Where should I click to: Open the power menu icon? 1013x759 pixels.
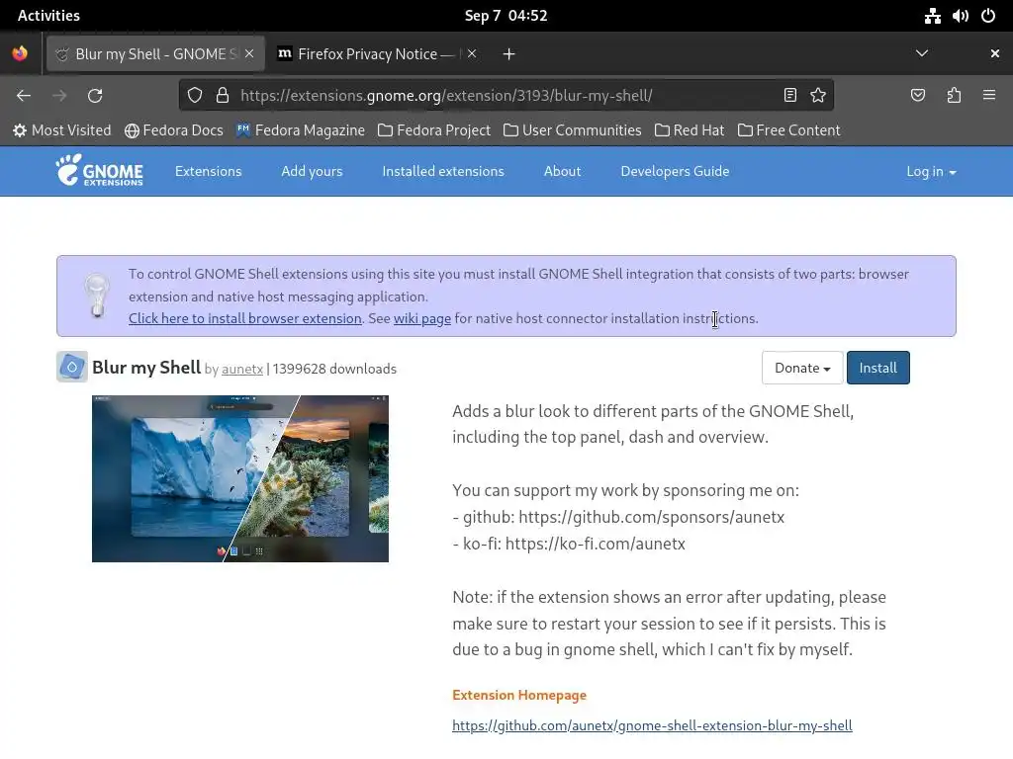pos(988,16)
